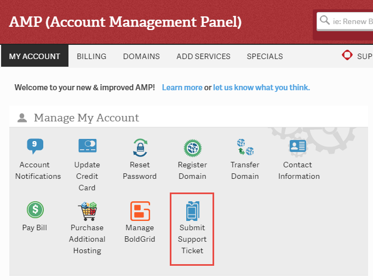Focus the search field with Renew placeholder
Screen dimensions: 373x280
click(x=345, y=21)
